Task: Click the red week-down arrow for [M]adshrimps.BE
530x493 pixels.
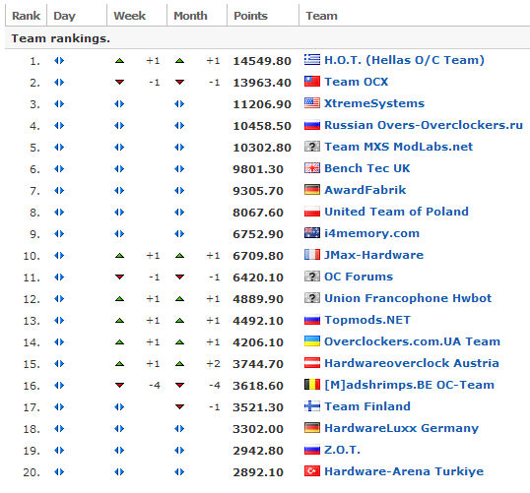Action: [119, 385]
